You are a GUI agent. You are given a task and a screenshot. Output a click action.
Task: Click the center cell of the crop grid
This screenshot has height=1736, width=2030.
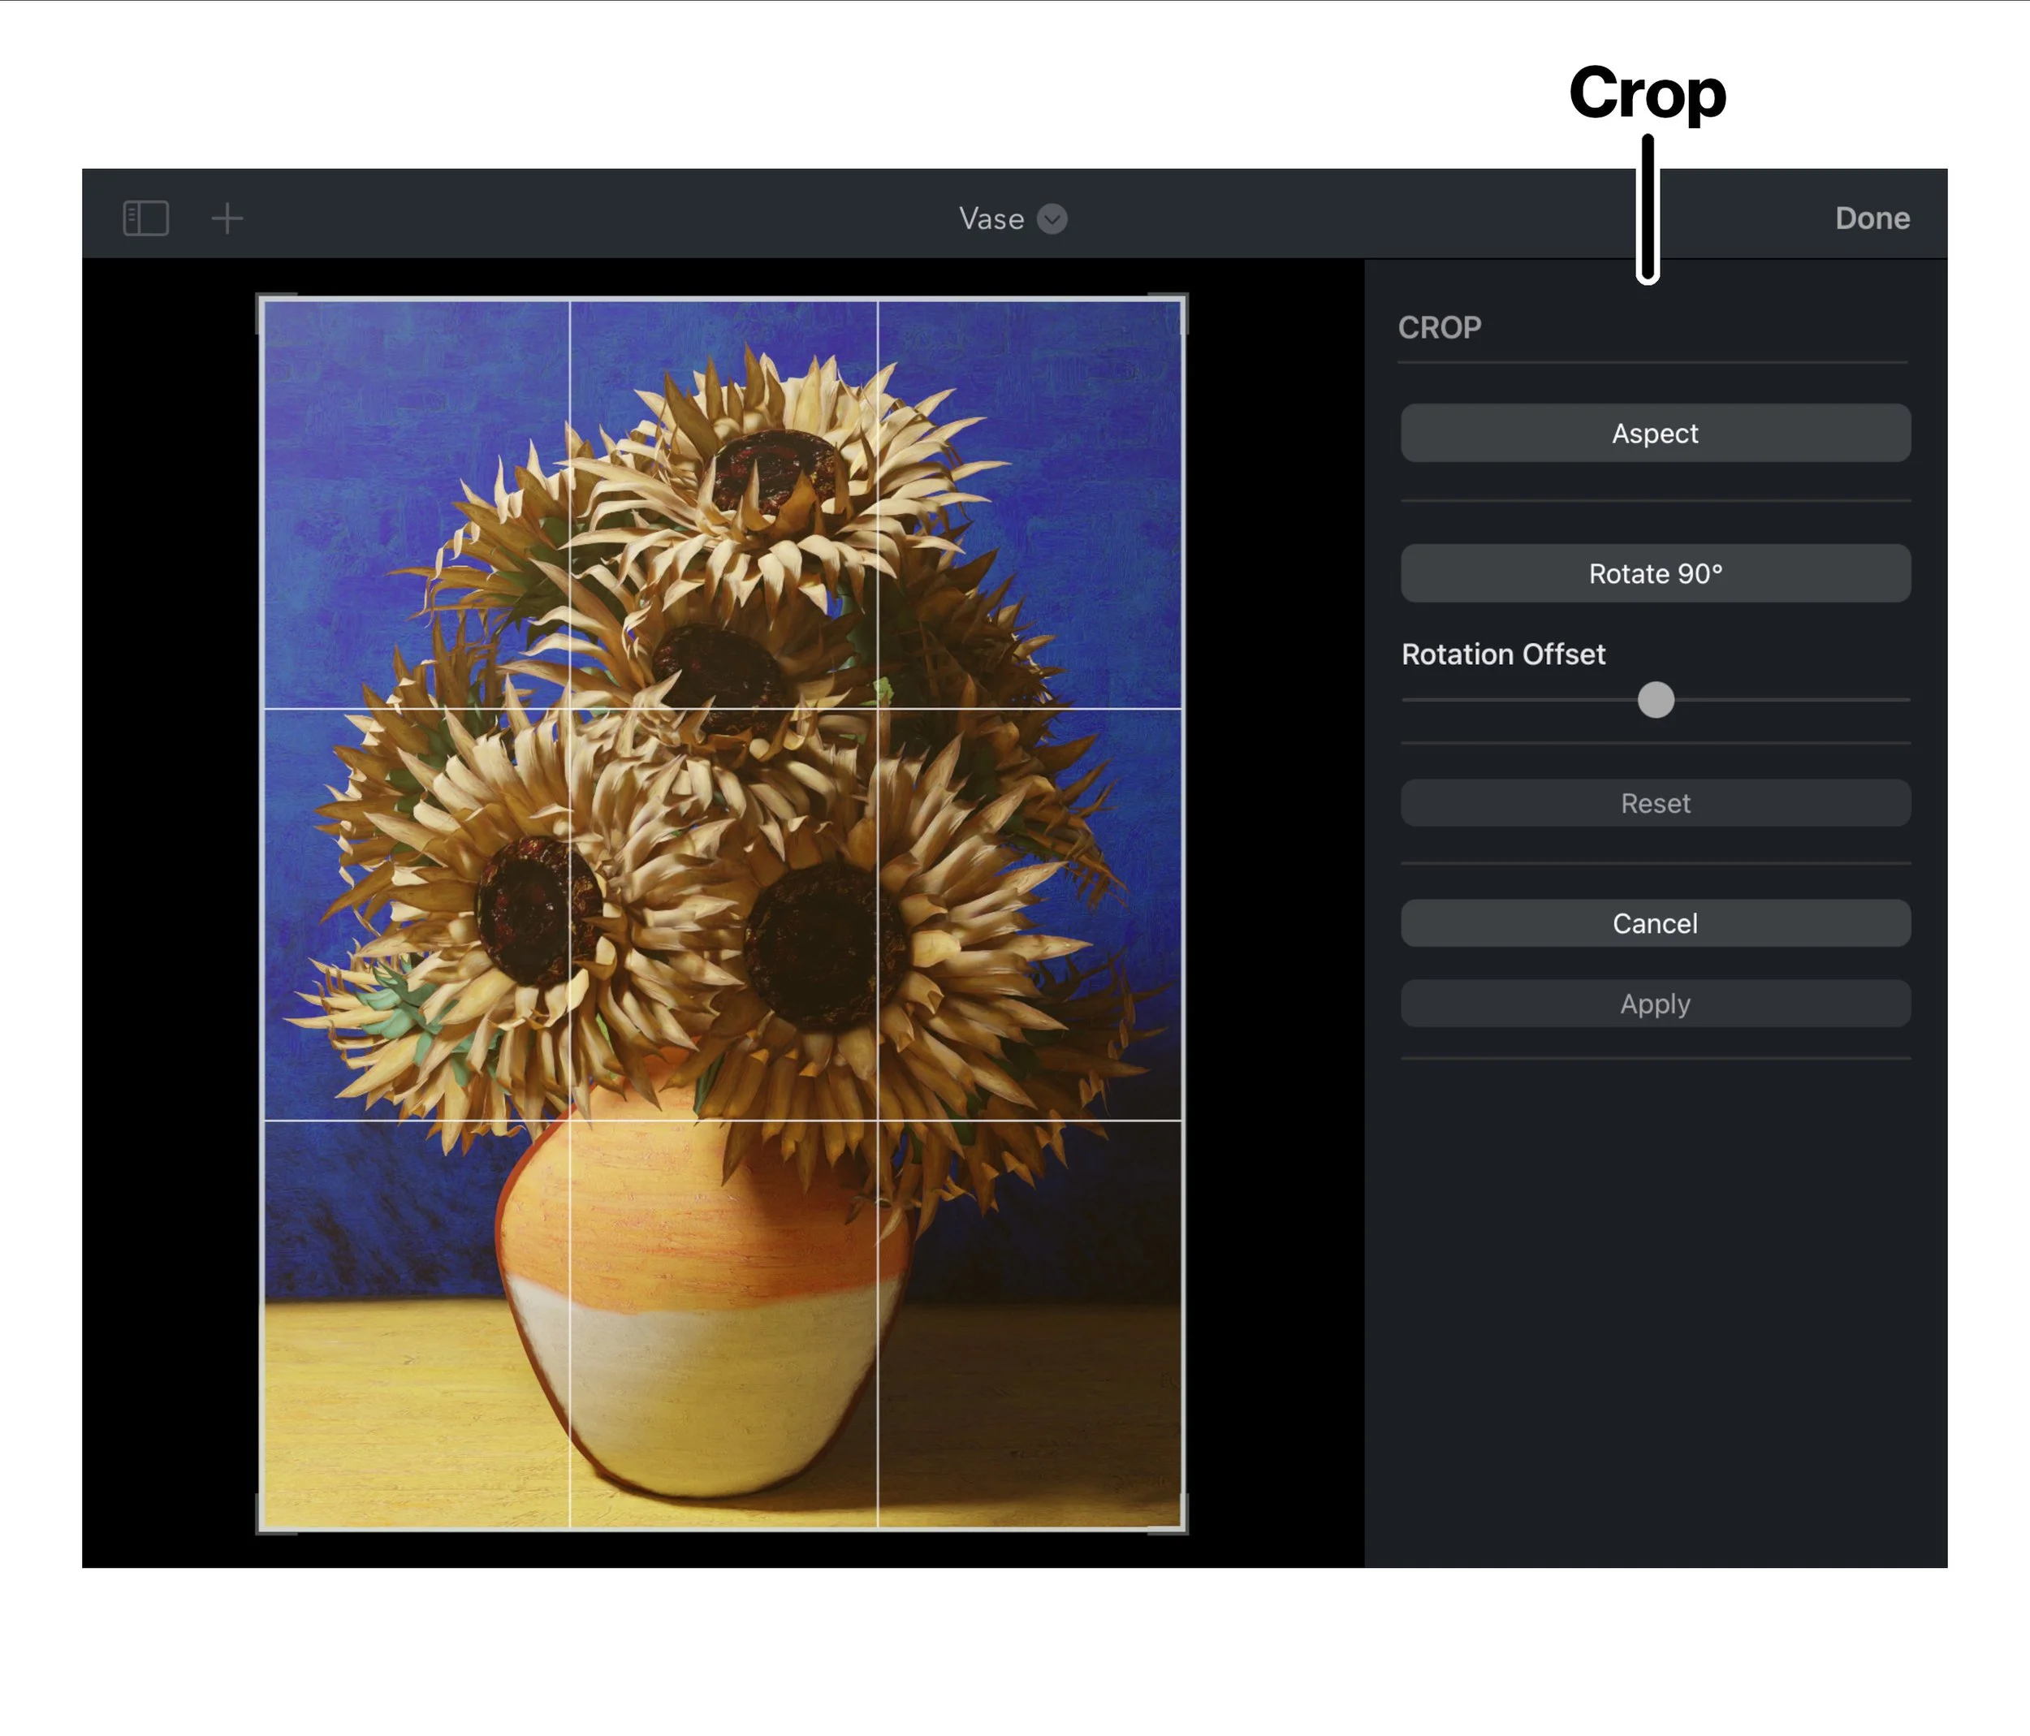tap(723, 913)
